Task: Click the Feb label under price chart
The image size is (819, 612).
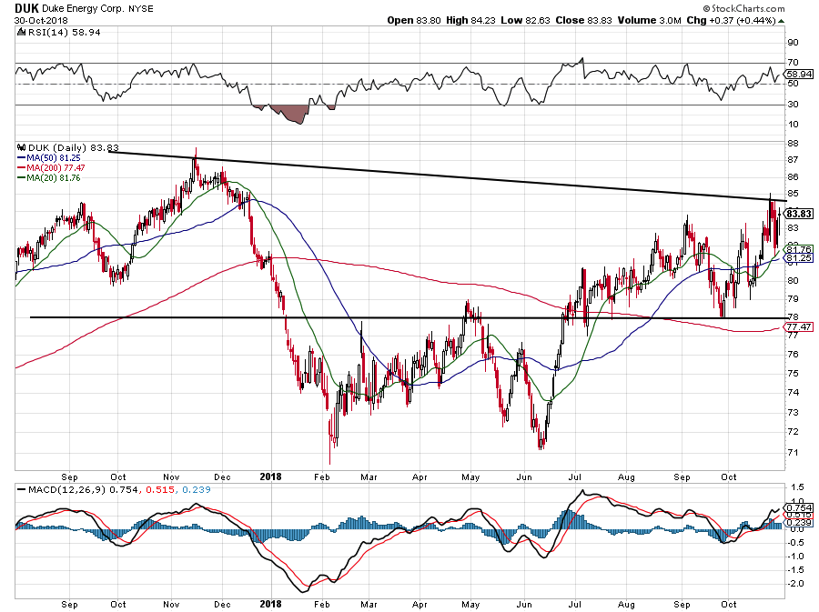Action: pyautogui.click(x=322, y=477)
